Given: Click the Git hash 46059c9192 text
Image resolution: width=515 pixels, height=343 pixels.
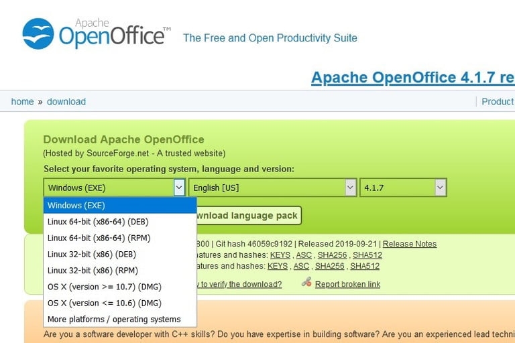Looking at the screenshot, I should point(254,244).
